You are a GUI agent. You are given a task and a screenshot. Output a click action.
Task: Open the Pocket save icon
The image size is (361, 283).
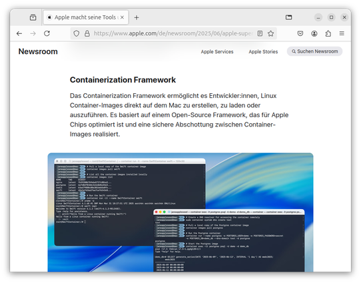[x=300, y=33]
